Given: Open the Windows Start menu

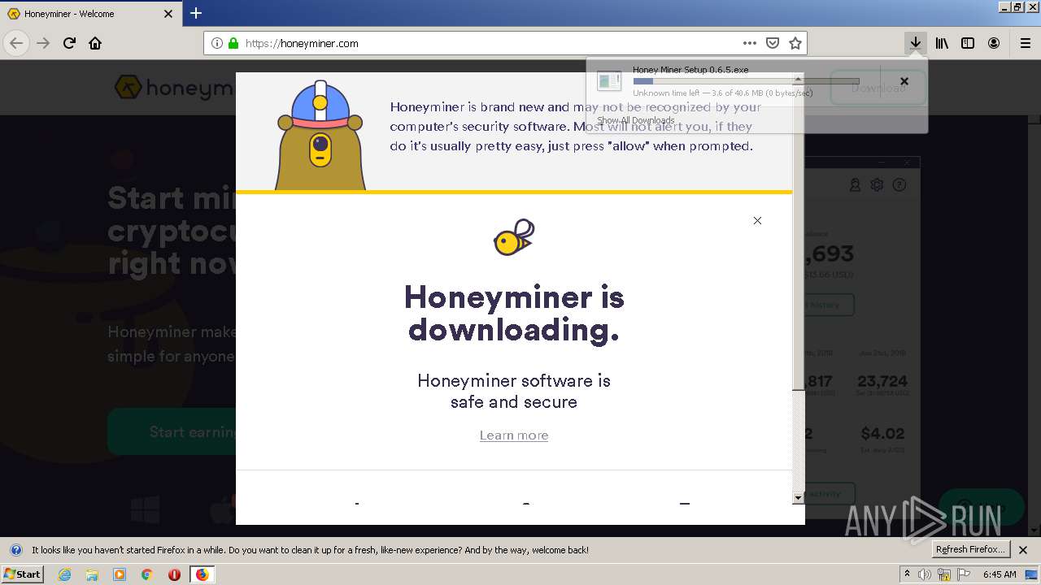Looking at the screenshot, I should [x=22, y=574].
